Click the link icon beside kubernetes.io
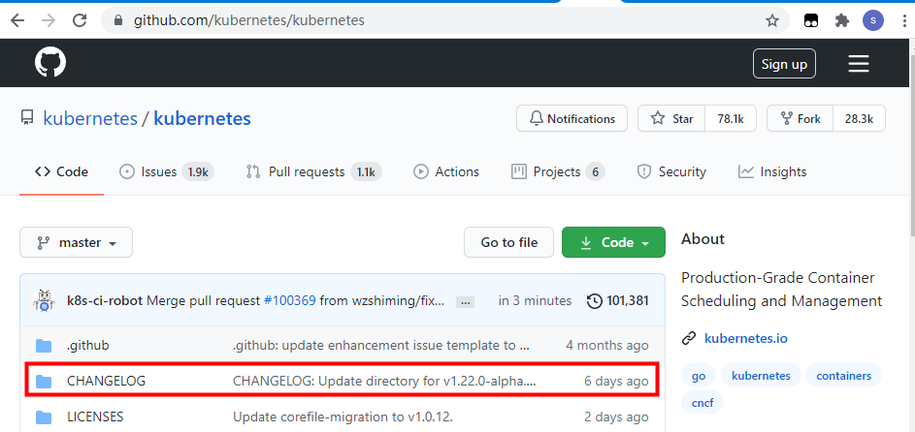 point(689,338)
